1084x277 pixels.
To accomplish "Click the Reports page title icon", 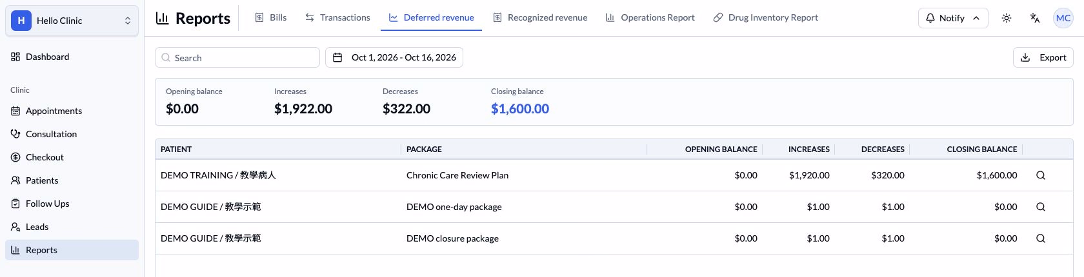I will pos(162,18).
